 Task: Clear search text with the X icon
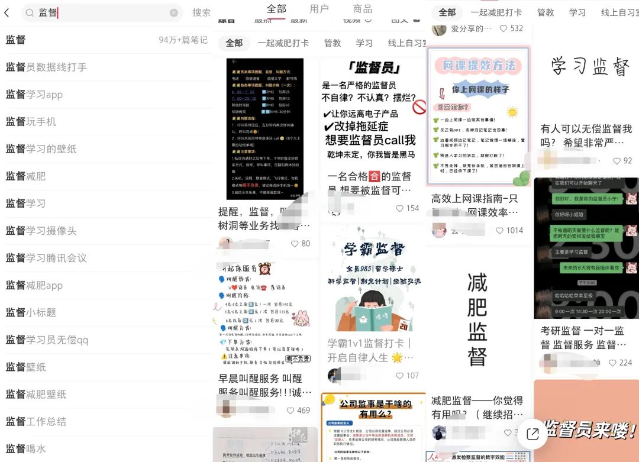[x=173, y=12]
